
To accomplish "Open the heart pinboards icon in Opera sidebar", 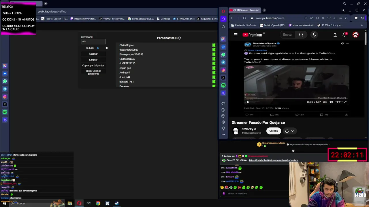I will tap(223, 104).
